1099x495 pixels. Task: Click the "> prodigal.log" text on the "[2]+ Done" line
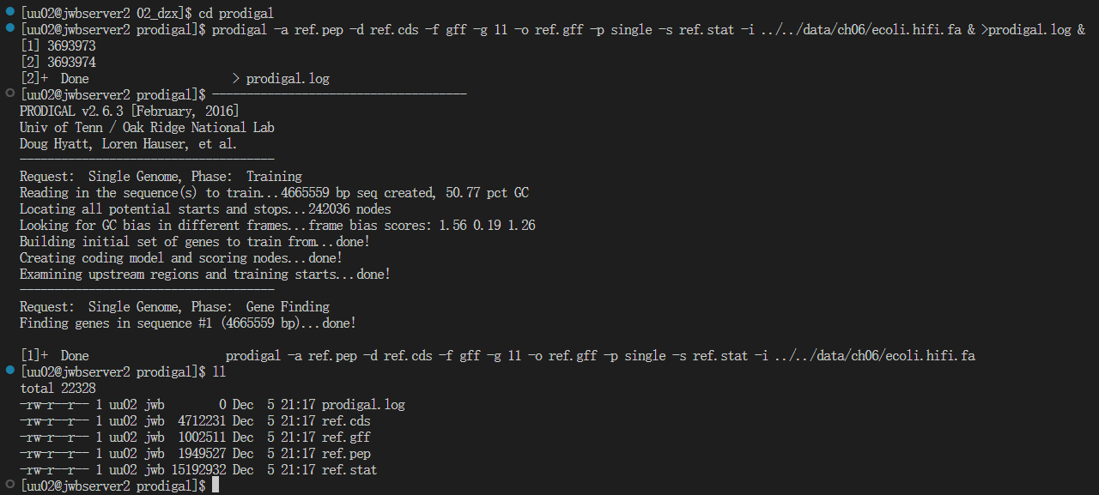[x=281, y=79]
